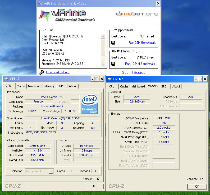Image resolution: width=210 pixels, height=195 pixels.
Task: Open About tab in right CPU-Z
Action: pyautogui.click(x=176, y=86)
